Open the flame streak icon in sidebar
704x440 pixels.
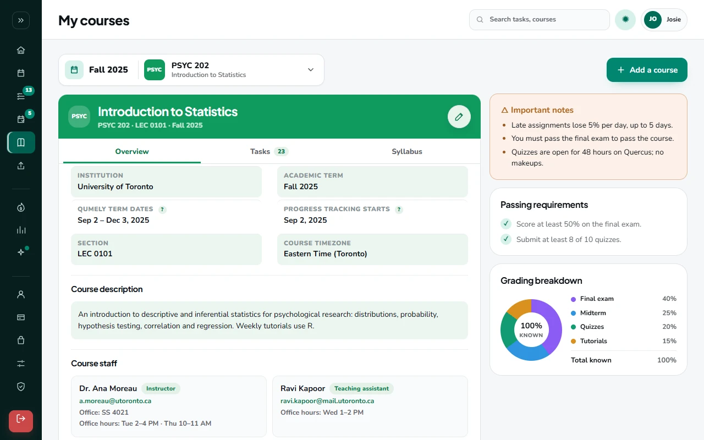click(x=21, y=207)
